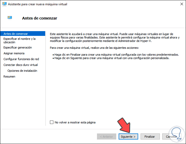This screenshot has height=144, width=186.
Task: Close the wizard window
Action: tap(182, 4)
